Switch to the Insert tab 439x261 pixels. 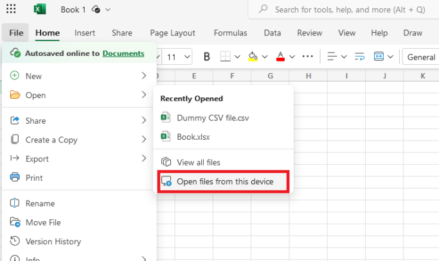click(85, 33)
